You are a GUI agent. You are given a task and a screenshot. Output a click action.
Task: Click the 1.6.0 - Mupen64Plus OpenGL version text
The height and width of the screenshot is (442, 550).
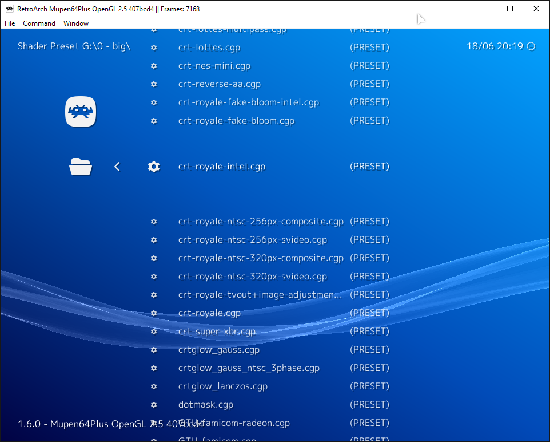(110, 424)
